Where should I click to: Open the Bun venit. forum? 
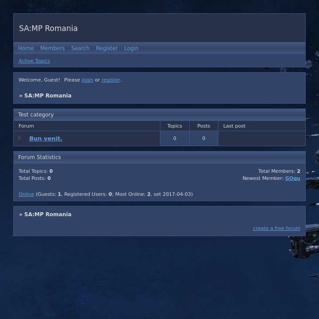46,138
